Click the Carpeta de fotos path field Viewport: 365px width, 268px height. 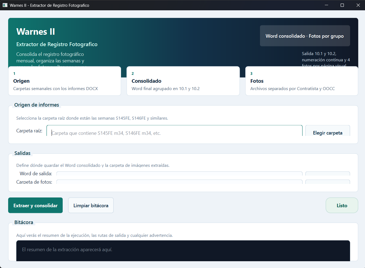coord(179,182)
